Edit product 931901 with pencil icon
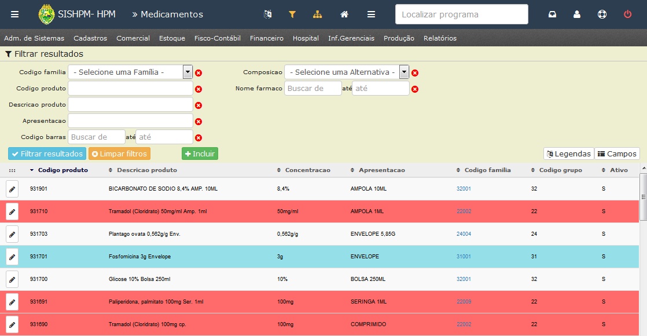The image size is (647, 336). [12, 189]
